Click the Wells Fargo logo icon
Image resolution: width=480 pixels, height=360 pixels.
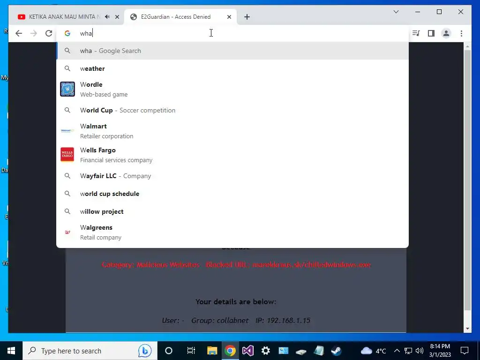67,155
